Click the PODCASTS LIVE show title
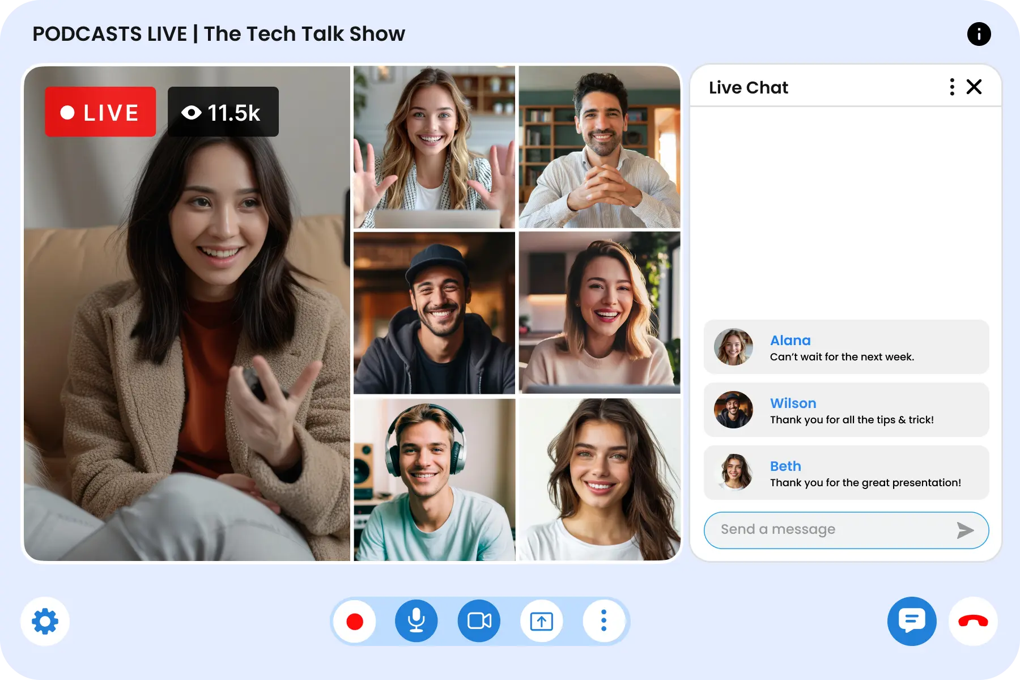1020x680 pixels. point(219,34)
